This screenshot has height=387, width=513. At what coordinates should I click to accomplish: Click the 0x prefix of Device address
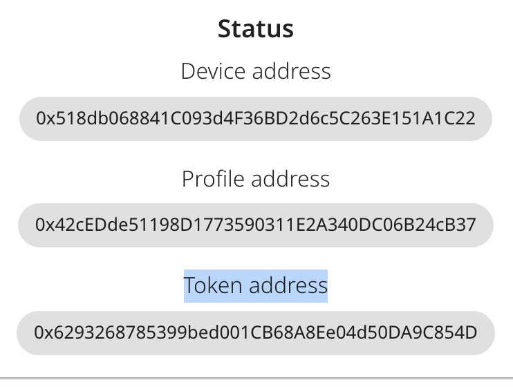point(46,118)
